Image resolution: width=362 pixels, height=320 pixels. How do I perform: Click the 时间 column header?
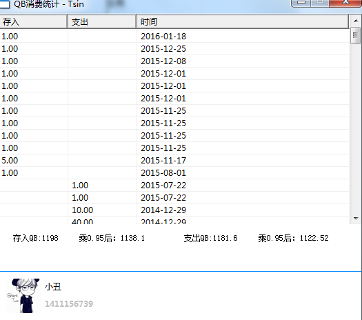point(243,21)
